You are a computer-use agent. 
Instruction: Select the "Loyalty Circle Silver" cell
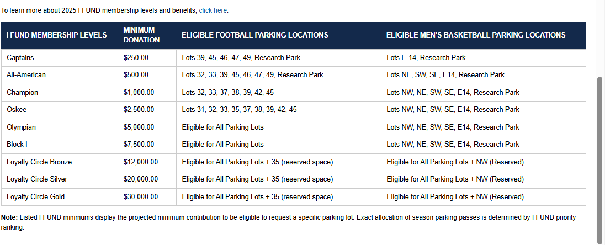coord(37,179)
